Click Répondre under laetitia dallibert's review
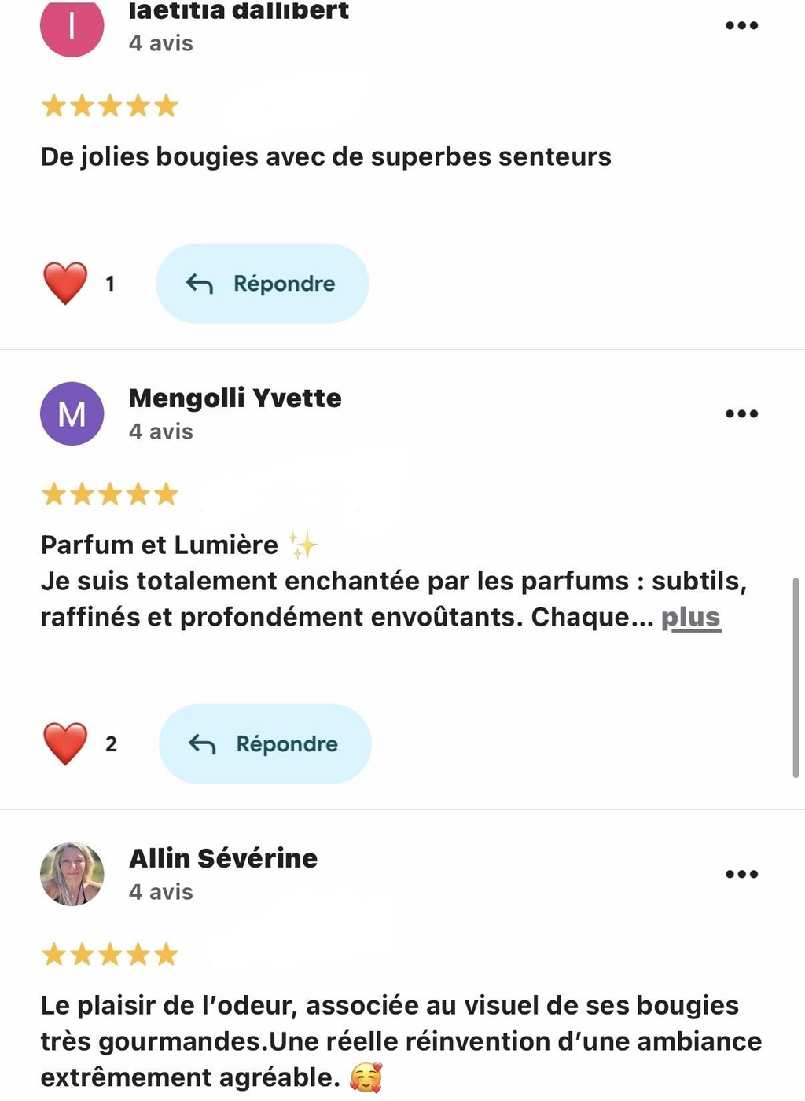The width and height of the screenshot is (805, 1101). pos(262,284)
